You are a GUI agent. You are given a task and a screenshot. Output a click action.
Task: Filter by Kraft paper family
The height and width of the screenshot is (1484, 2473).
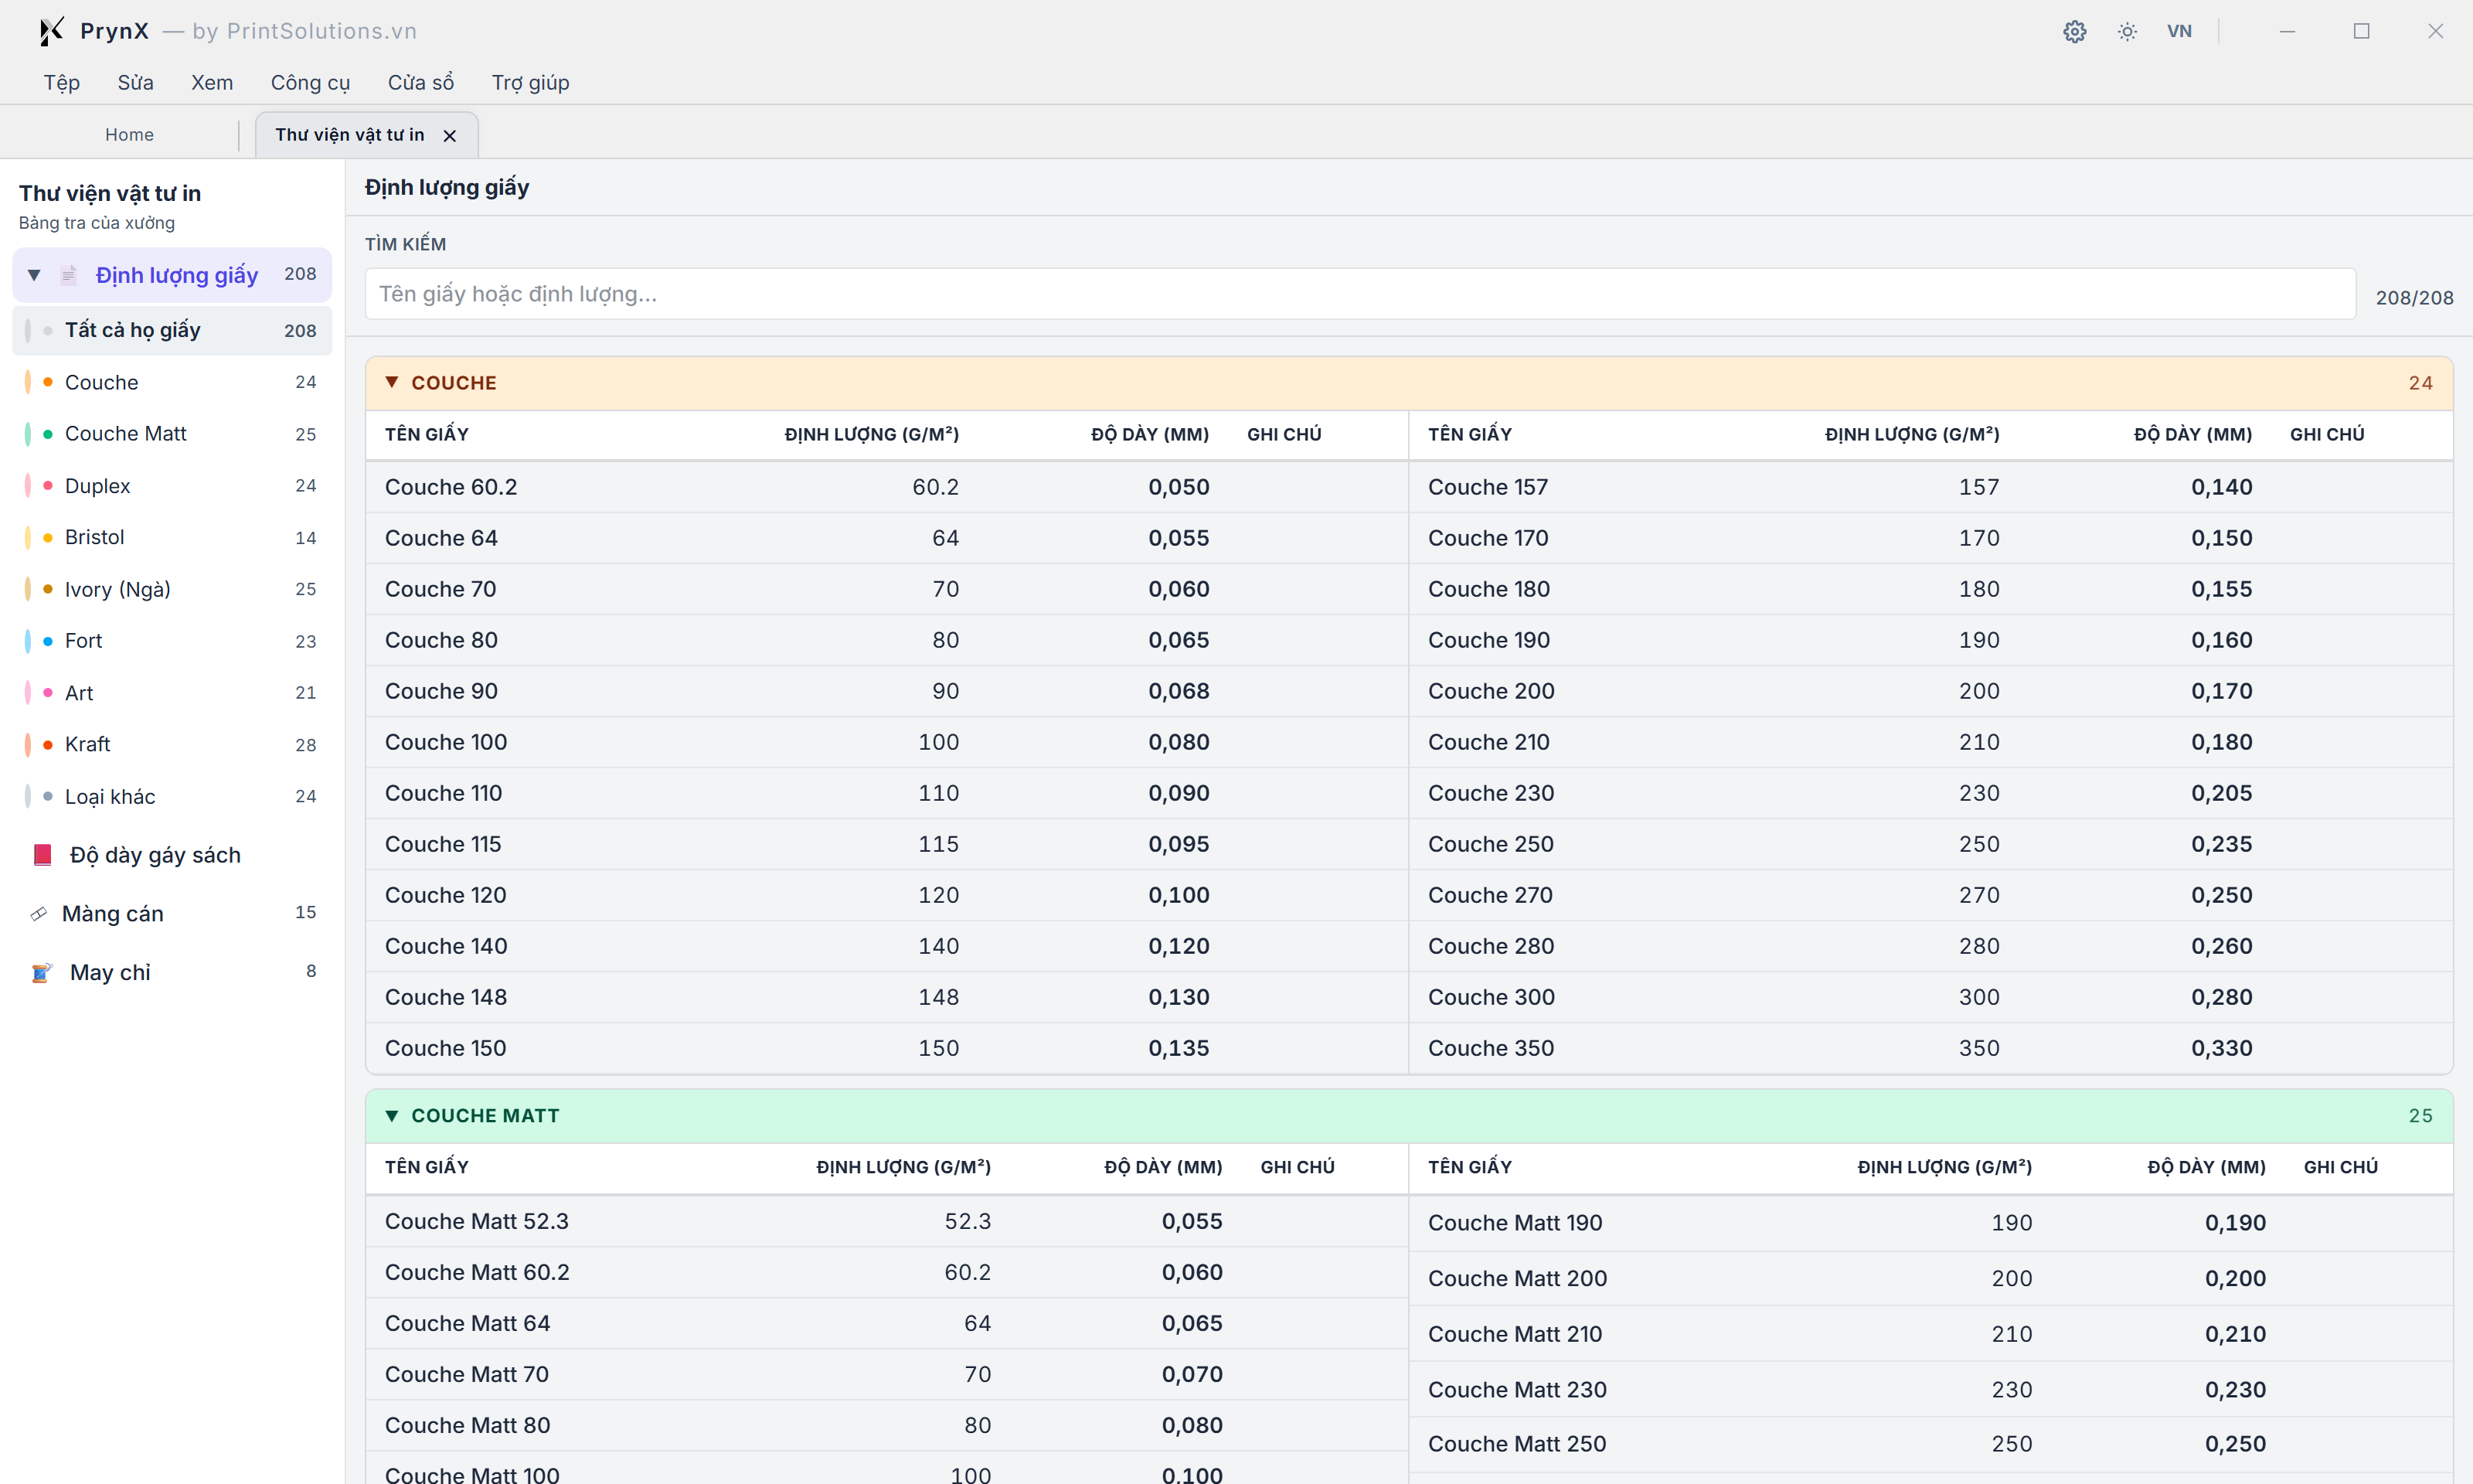172,744
